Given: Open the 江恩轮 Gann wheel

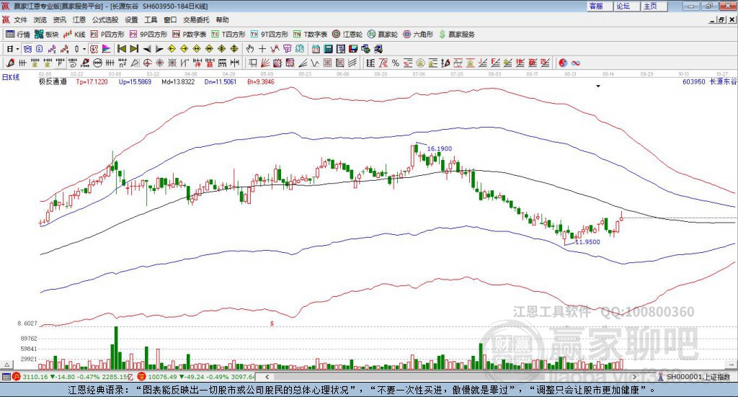Looking at the screenshot, I should coord(347,35).
